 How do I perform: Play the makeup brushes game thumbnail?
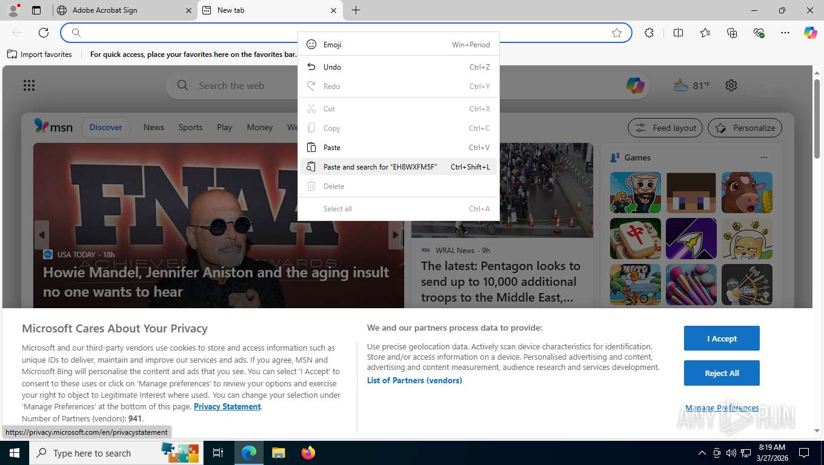tap(691, 285)
